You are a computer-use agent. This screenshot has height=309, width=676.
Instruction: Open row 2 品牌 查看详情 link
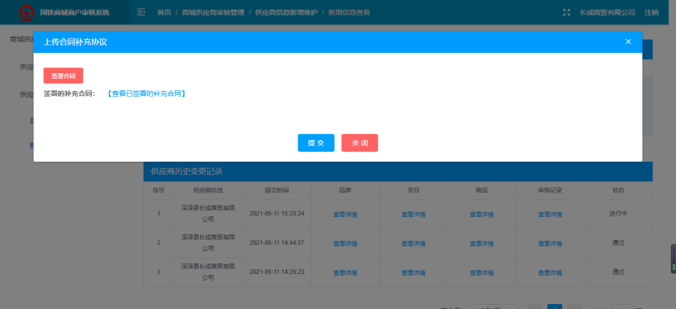coord(345,244)
